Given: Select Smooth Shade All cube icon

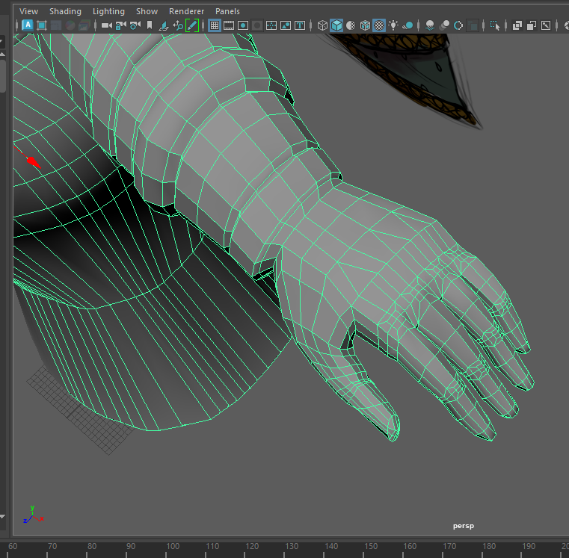Looking at the screenshot, I should (336, 25).
